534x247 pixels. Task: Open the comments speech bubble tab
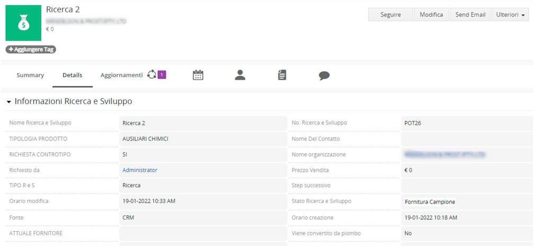pyautogui.click(x=324, y=75)
